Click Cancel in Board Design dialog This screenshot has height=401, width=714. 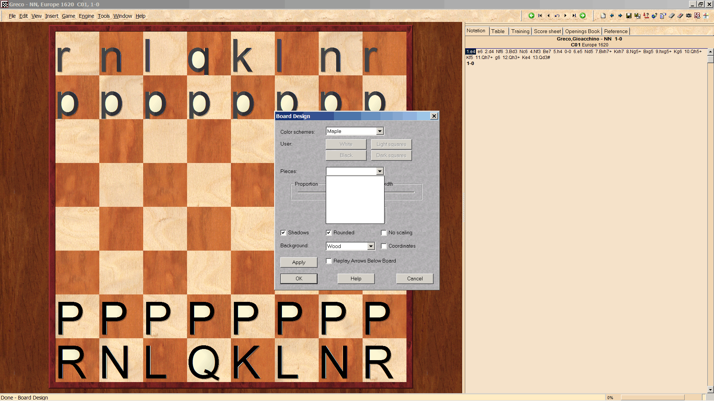point(415,278)
